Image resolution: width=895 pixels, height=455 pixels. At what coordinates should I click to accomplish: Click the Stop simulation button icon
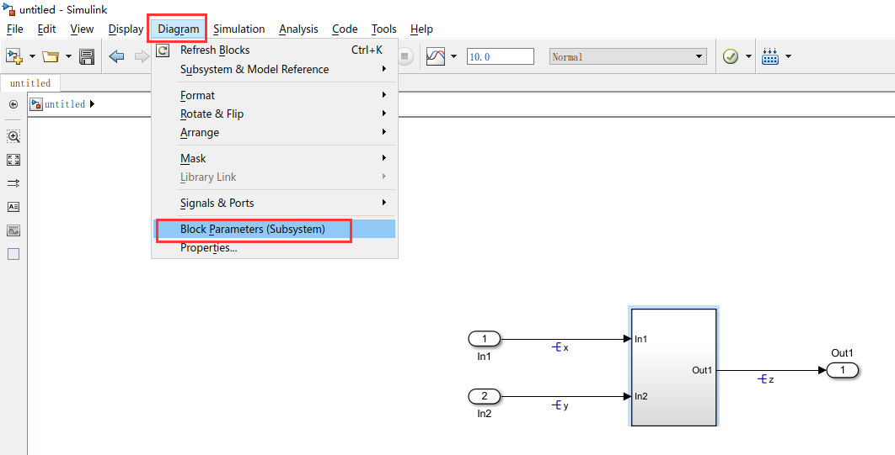(x=405, y=56)
